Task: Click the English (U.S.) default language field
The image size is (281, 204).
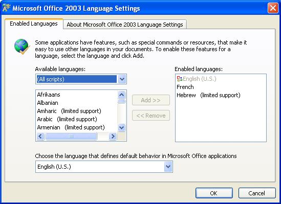Action: (x=104, y=167)
